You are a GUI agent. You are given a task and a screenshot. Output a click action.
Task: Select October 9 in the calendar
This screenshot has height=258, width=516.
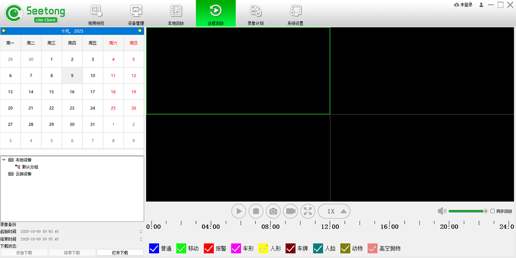click(72, 76)
